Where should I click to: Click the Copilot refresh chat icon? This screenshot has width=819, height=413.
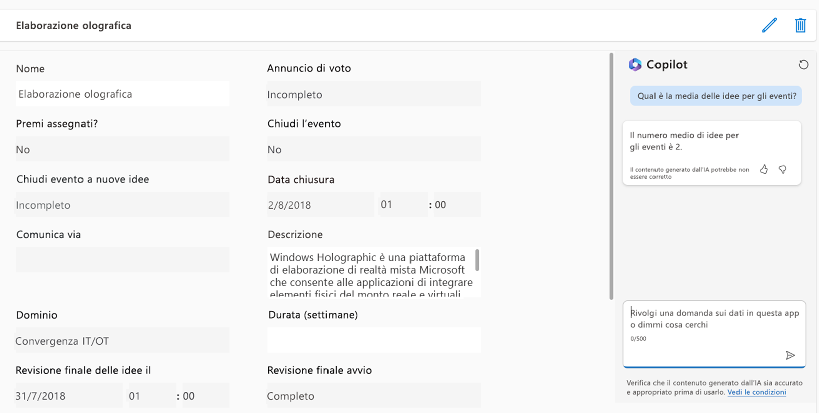tap(803, 64)
